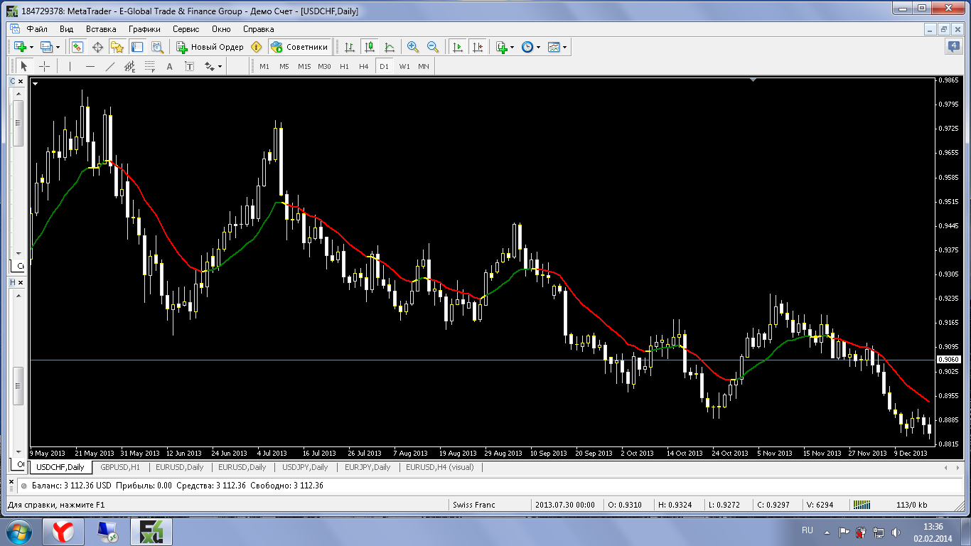Viewport: 971px width, 546px height.
Task: Switch to GBPUSD,H1 chart tab
Action: coord(120,467)
